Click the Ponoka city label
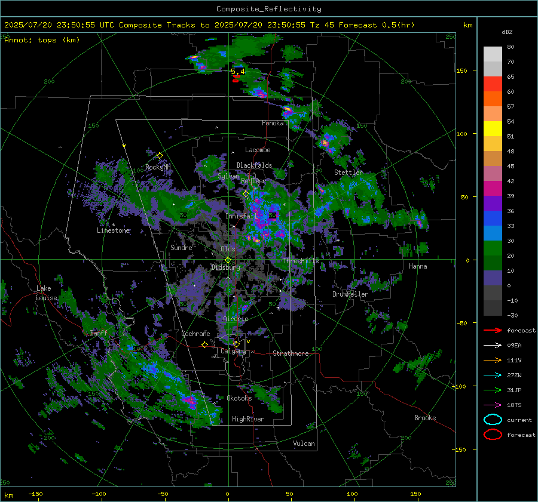The width and height of the screenshot is (538, 502). click(273, 123)
